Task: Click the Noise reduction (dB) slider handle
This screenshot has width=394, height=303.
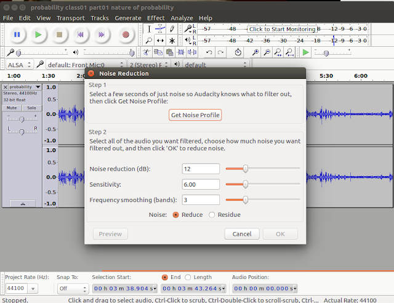Action: click(246, 169)
